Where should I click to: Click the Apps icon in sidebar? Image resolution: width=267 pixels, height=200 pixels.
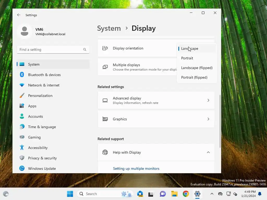[22, 106]
